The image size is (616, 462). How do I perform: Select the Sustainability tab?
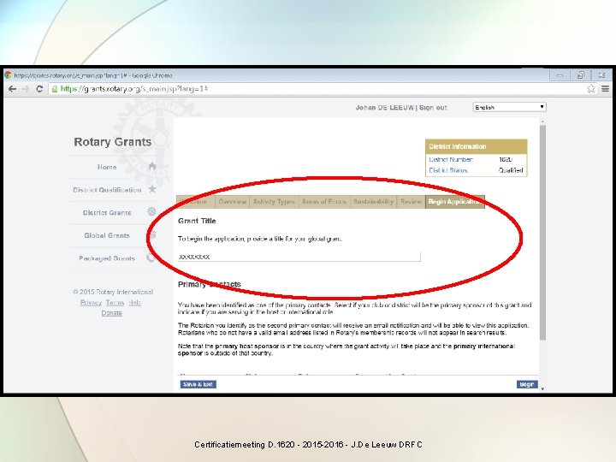pos(373,202)
